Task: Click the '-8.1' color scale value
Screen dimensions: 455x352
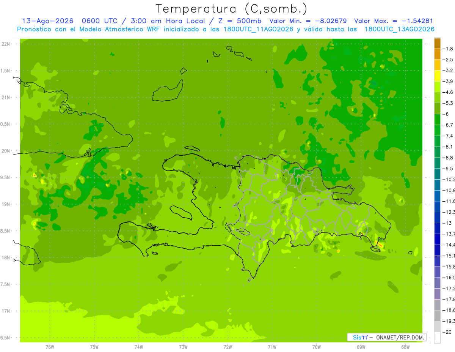Action: [449, 147]
